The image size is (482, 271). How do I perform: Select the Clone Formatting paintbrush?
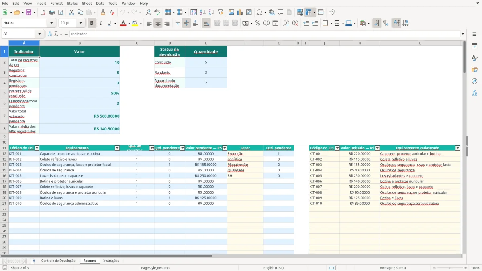coord(103,12)
